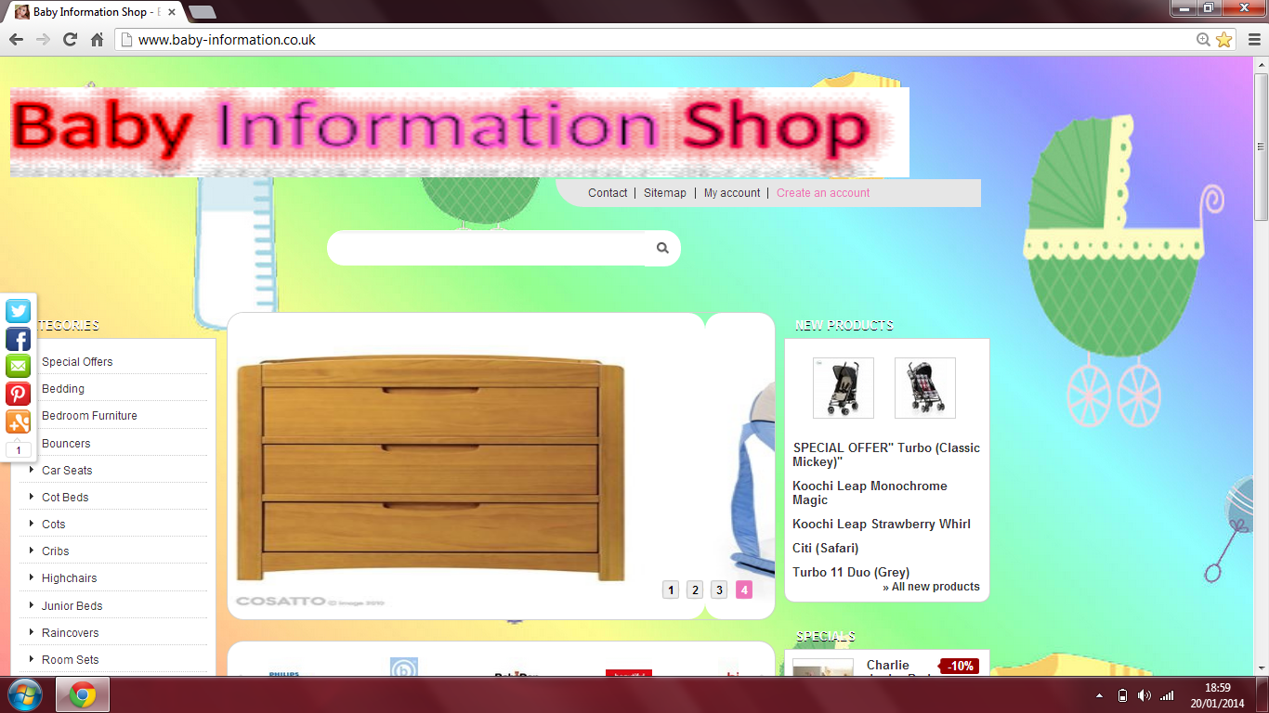Click the grey stroller thumbnail in New Products

click(x=844, y=388)
